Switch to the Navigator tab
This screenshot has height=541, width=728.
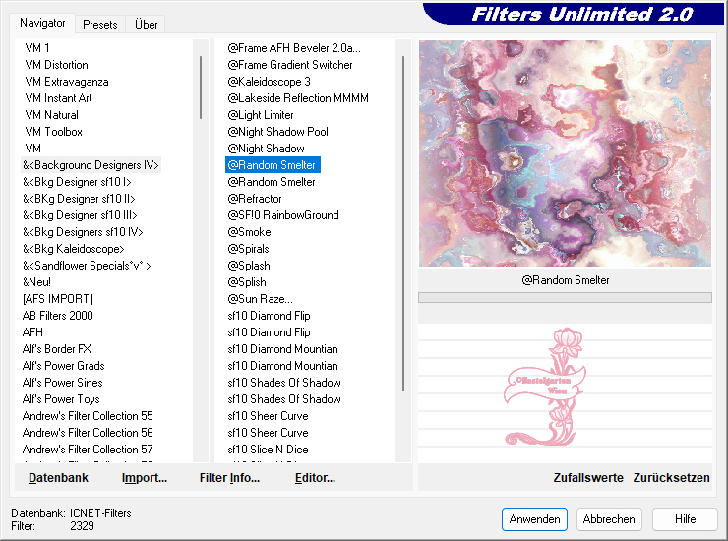click(x=42, y=23)
